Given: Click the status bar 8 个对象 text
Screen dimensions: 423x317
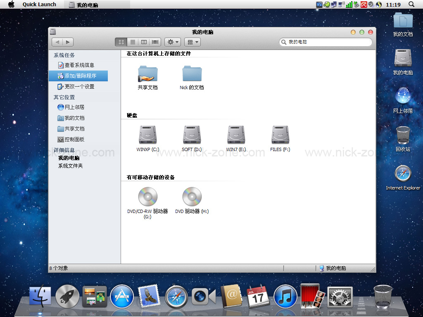Looking at the screenshot, I should click(59, 268).
